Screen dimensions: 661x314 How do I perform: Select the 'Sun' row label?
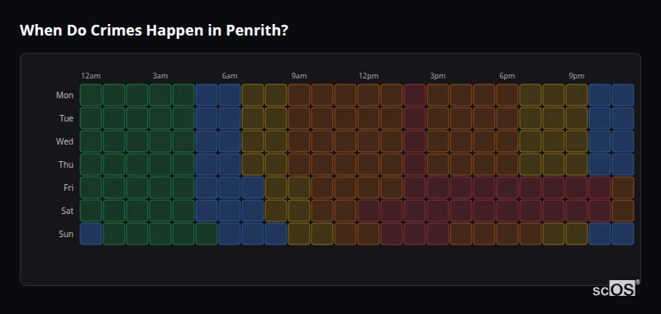[66, 234]
